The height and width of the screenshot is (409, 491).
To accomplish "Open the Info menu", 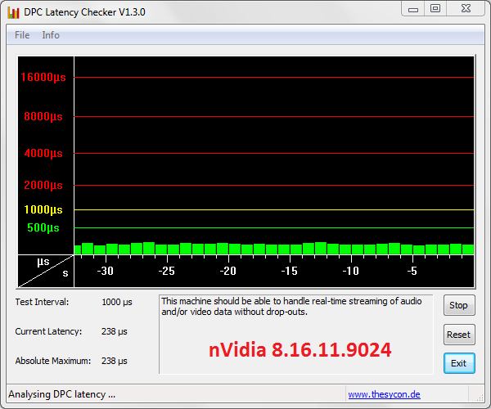I will point(51,35).
